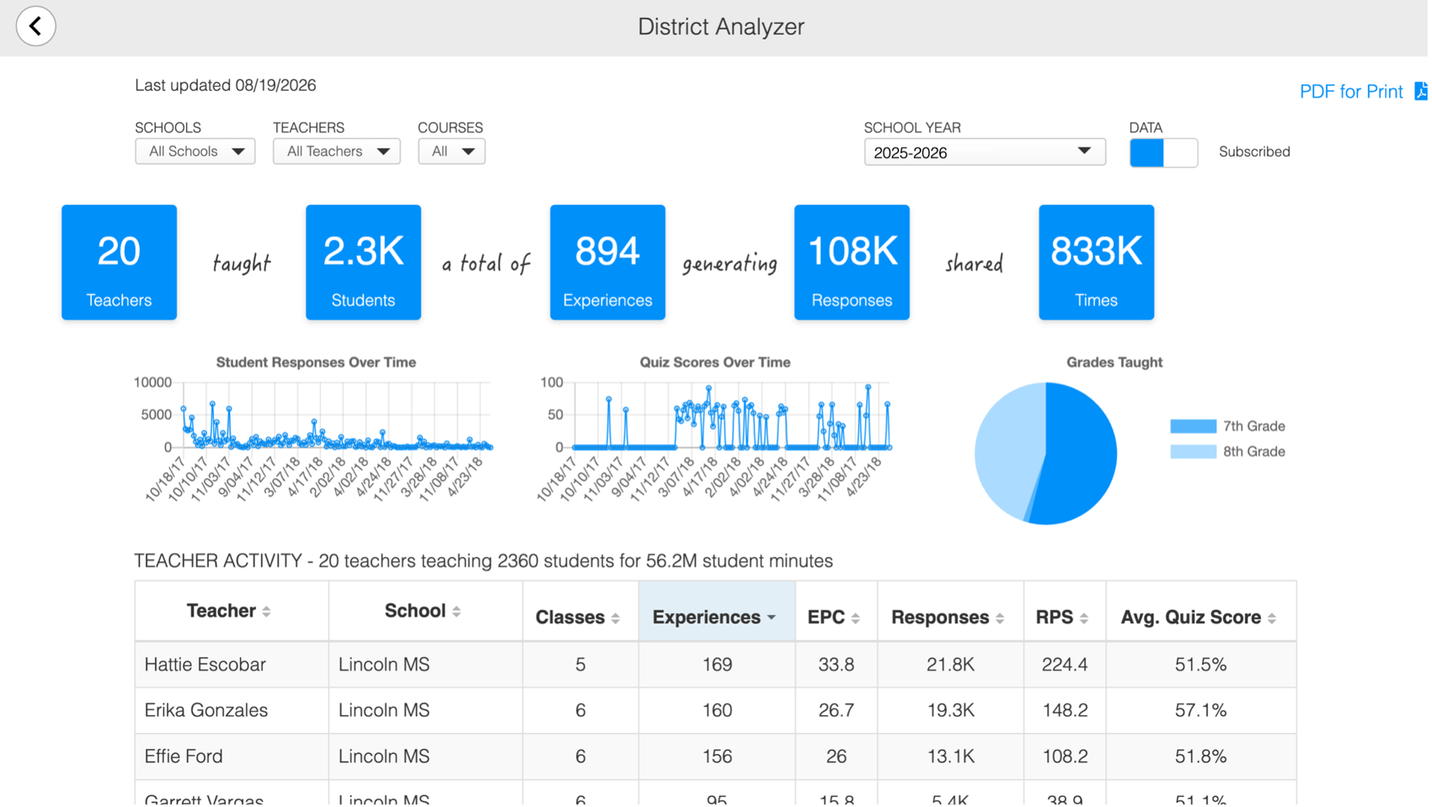Click Erika Gonzales's 57.1% quiz score

pos(1200,710)
